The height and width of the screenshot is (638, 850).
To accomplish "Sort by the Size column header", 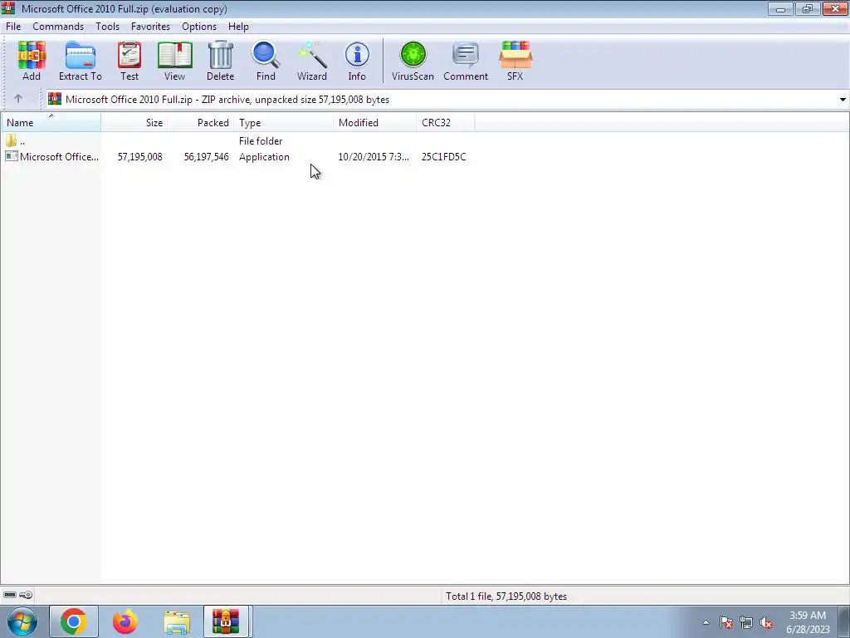I will pos(134,123).
